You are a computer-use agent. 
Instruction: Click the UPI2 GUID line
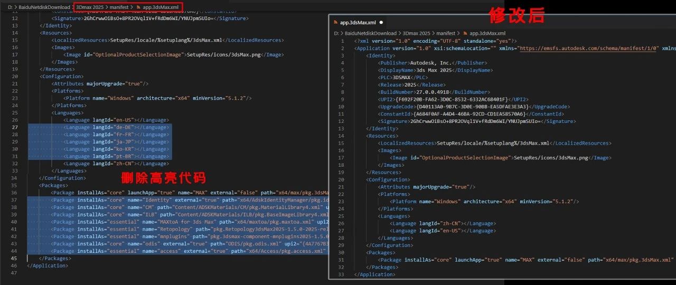[x=453, y=99]
